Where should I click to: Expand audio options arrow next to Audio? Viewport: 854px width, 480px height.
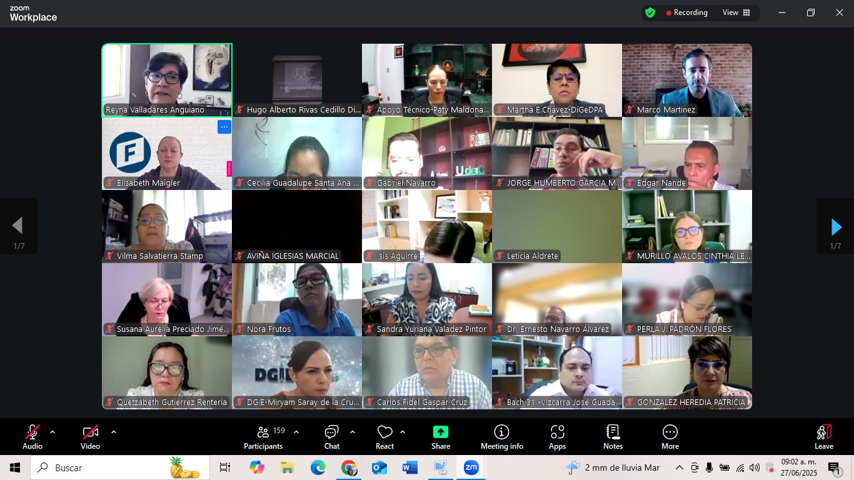point(53,432)
